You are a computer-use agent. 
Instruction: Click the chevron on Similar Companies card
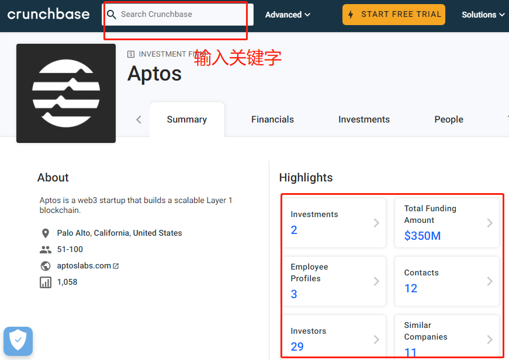pos(490,340)
